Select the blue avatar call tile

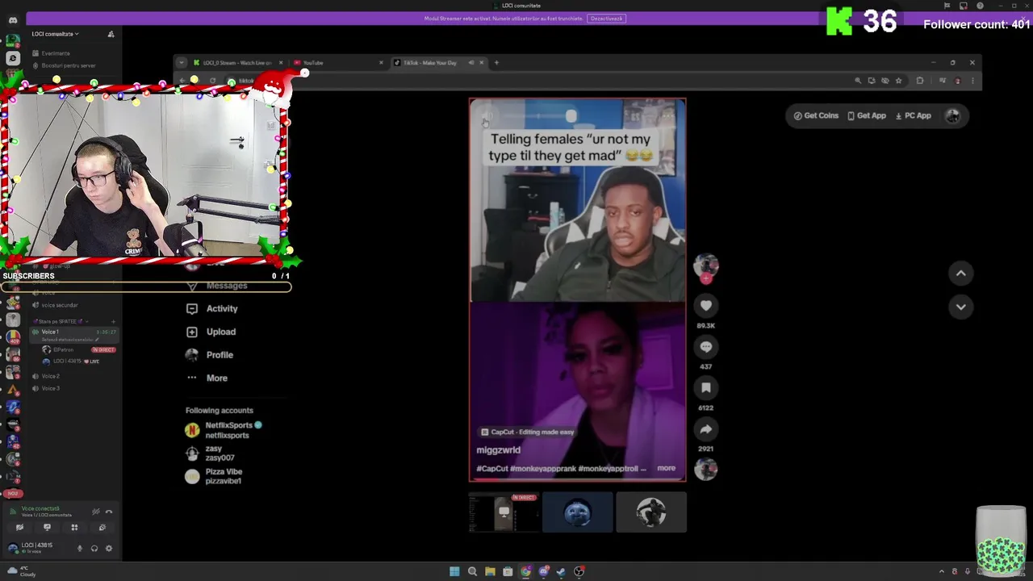pyautogui.click(x=578, y=512)
